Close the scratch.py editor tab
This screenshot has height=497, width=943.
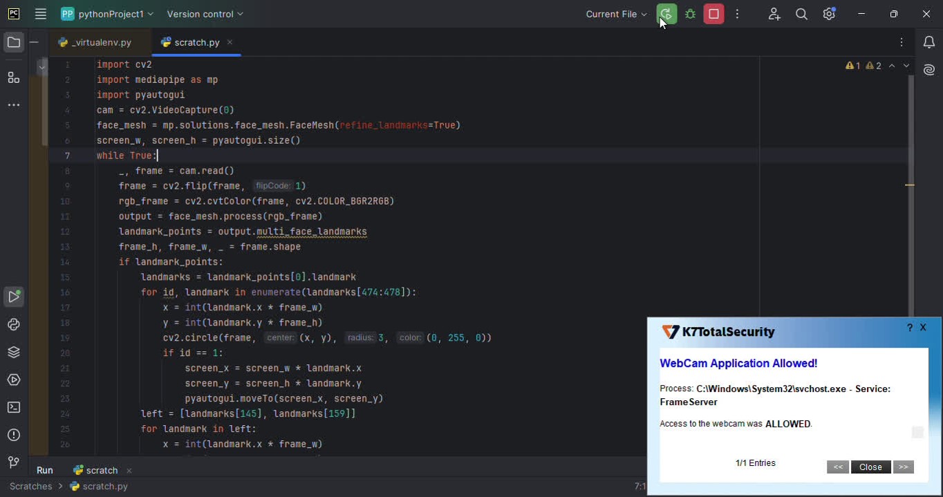pyautogui.click(x=230, y=42)
